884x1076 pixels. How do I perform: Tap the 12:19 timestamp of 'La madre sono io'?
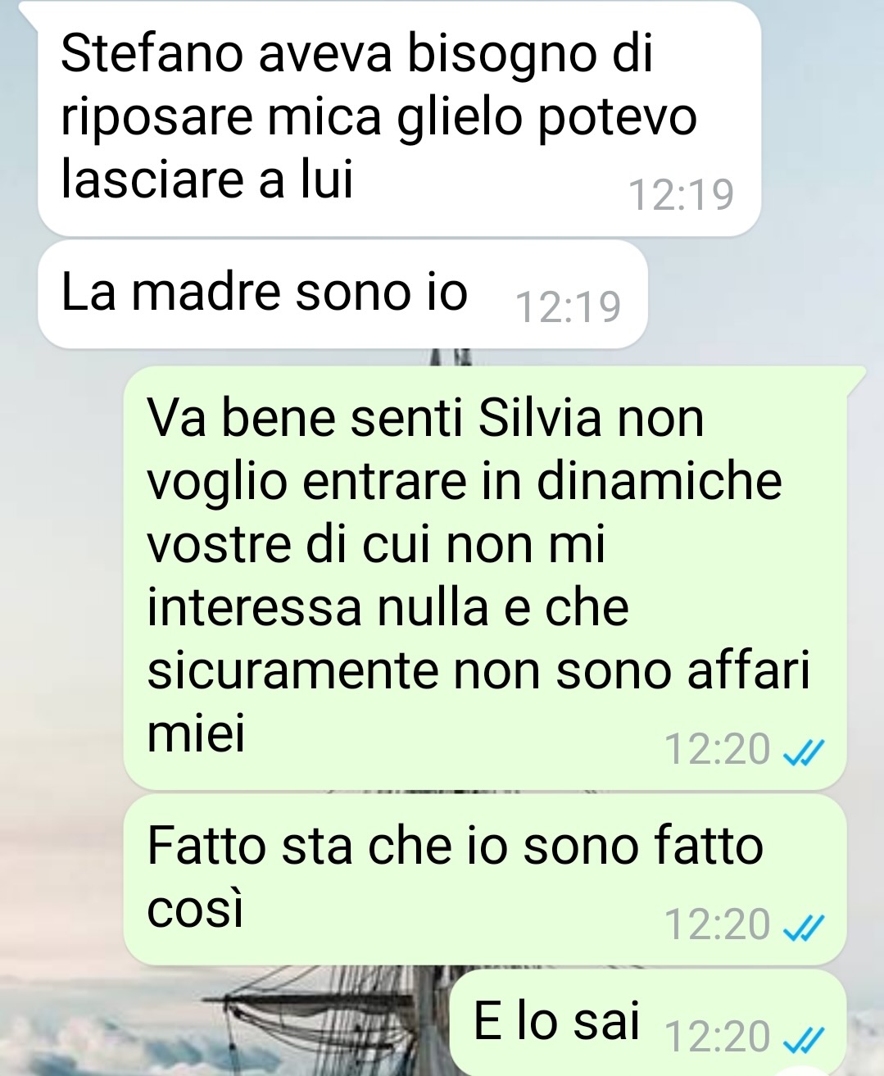pos(569,307)
